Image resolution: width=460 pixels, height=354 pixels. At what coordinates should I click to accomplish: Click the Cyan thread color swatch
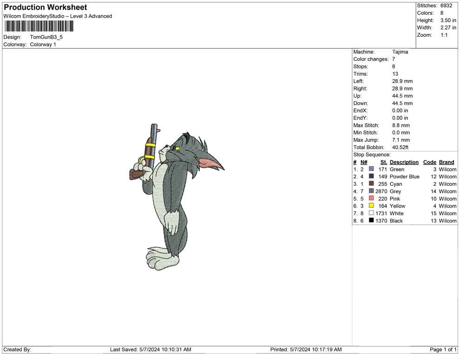[371, 184]
